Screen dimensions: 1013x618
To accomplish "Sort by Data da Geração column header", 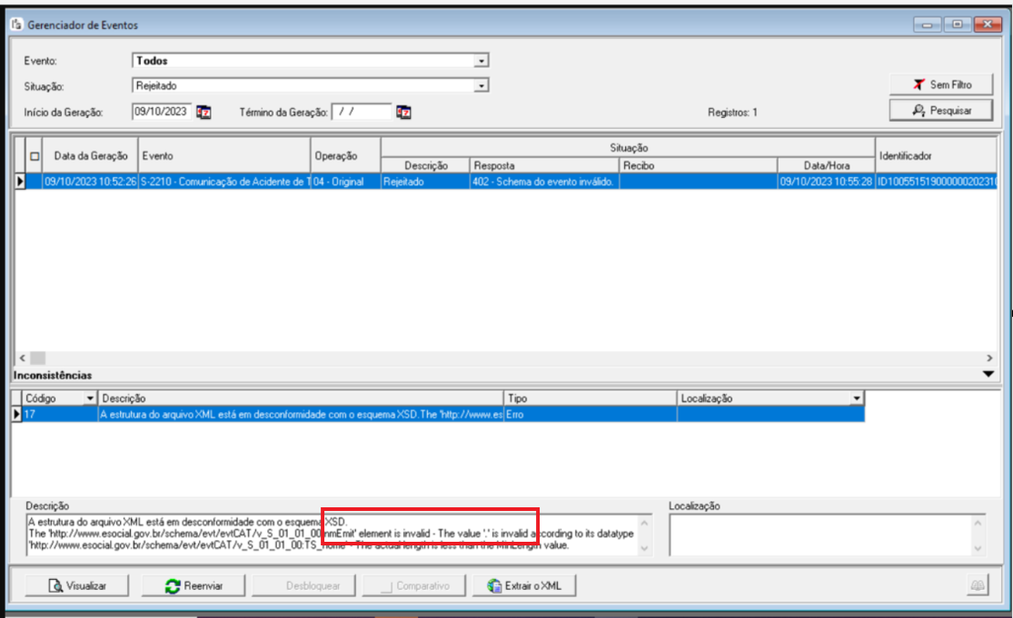I will [90, 156].
